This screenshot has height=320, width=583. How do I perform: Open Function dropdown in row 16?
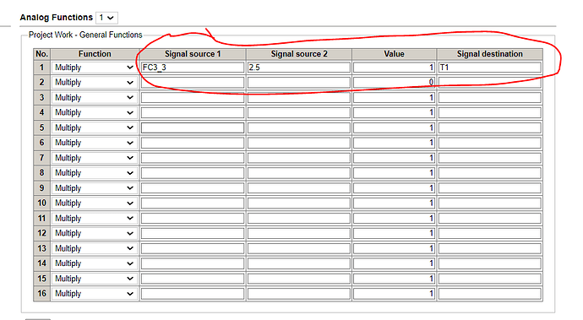(x=95, y=294)
